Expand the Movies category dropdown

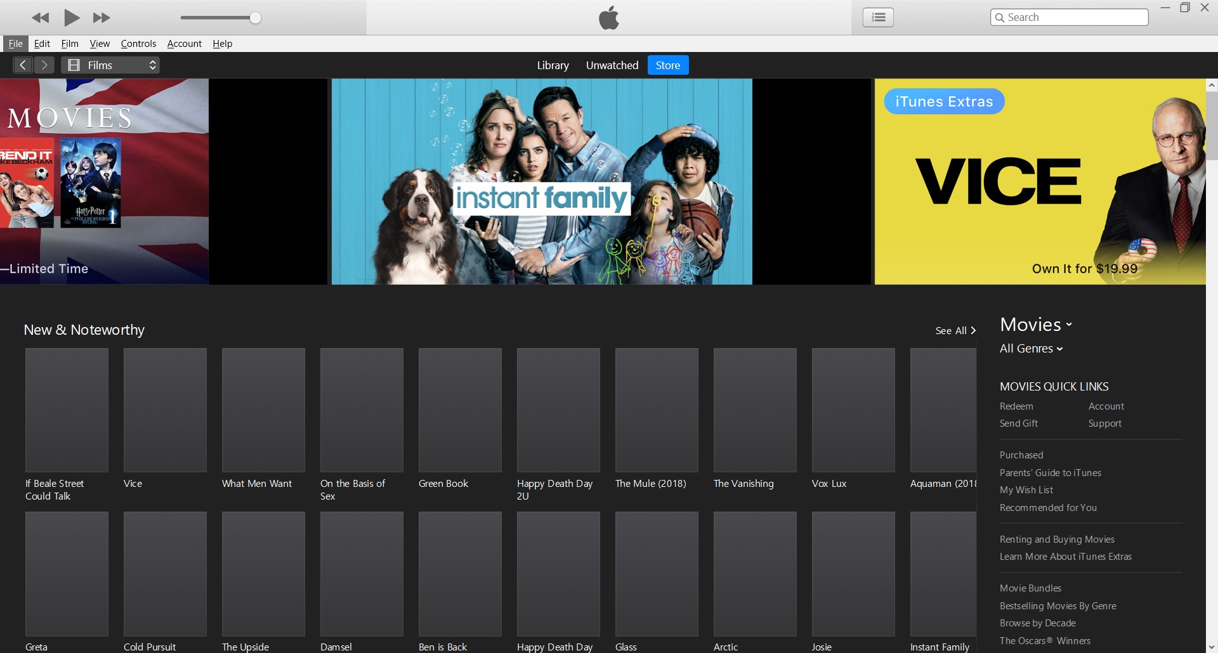[1036, 325]
